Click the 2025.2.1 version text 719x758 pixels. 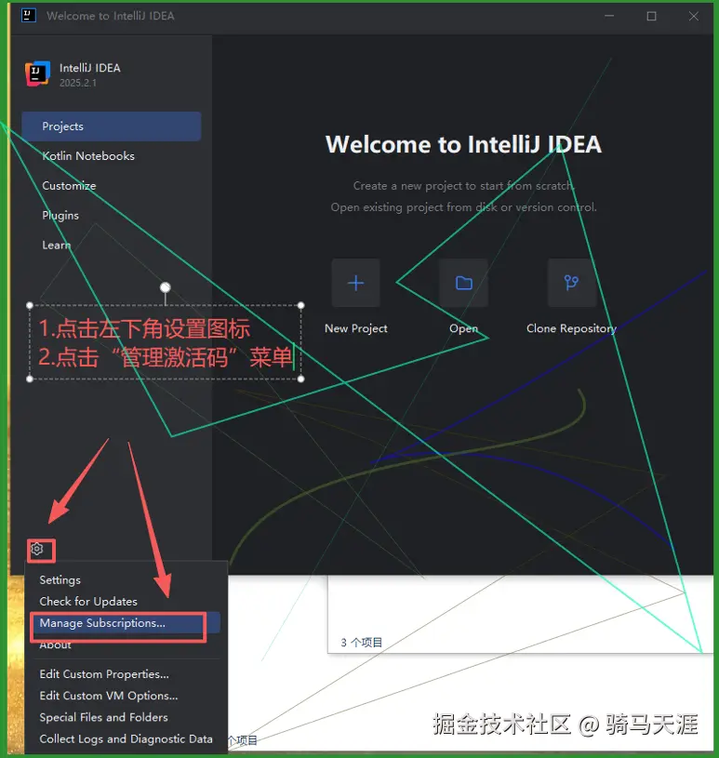(x=78, y=83)
